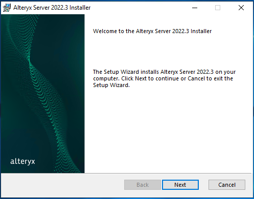Click the installer icon in the title bar
The height and width of the screenshot is (199, 254).
click(x=7, y=8)
